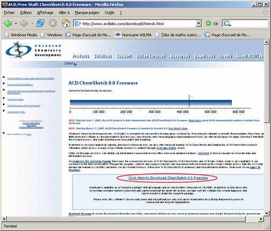The height and width of the screenshot is (231, 271).
Task: Expand the URL bar history dropdown
Action: 198,24
